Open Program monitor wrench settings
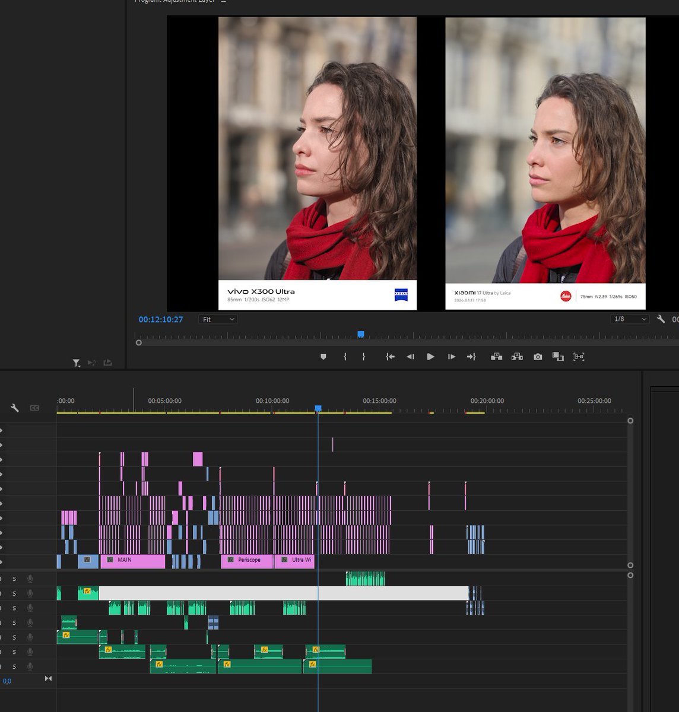This screenshot has height=712, width=679. pyautogui.click(x=661, y=319)
